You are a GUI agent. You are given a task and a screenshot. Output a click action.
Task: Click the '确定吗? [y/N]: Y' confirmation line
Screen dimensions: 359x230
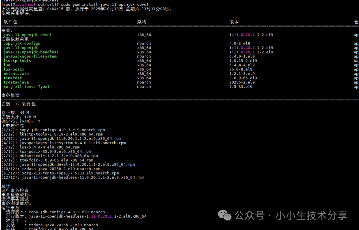coord(21,121)
